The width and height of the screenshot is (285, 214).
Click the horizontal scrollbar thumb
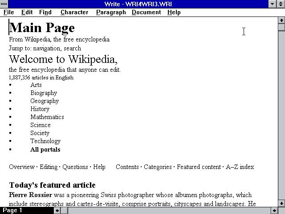(64, 210)
